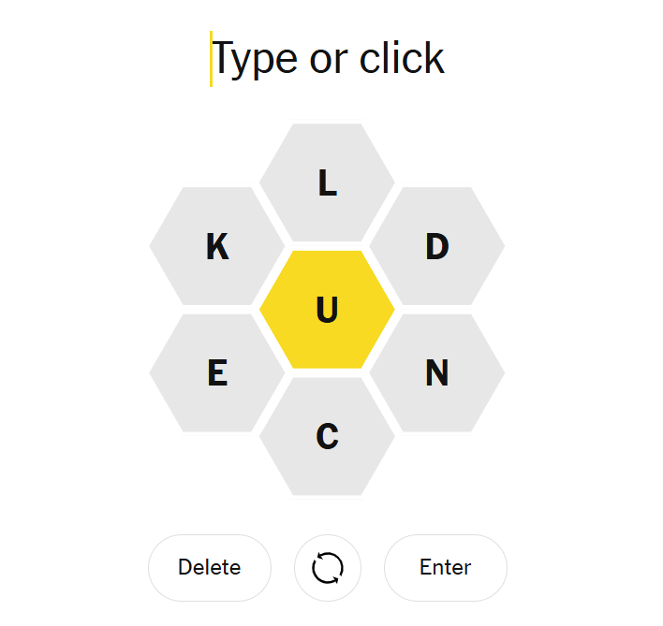Hit the gray K tile in honeycomb

(x=216, y=246)
